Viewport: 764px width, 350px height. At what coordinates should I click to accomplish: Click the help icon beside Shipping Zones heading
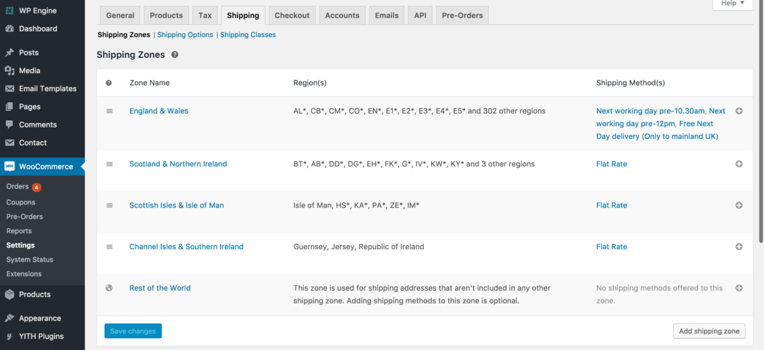tap(175, 55)
